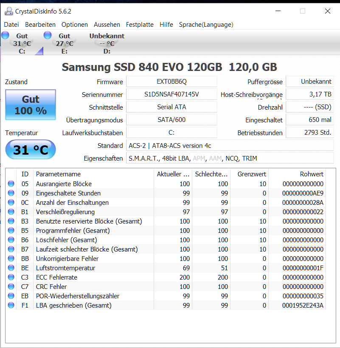Open the Festplatte menu
Viewport: 340px width, 348px height.
[140, 24]
